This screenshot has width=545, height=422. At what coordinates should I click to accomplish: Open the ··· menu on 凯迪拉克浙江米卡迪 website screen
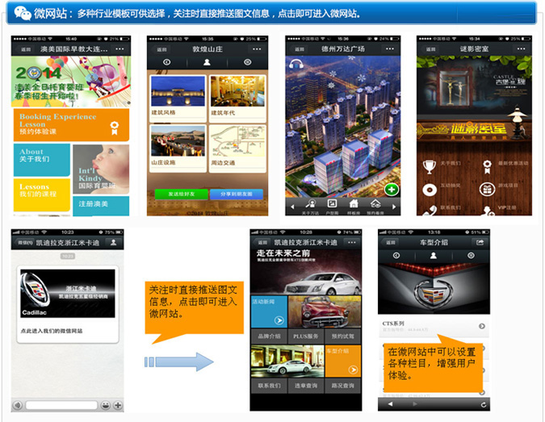pyautogui.click(x=352, y=242)
